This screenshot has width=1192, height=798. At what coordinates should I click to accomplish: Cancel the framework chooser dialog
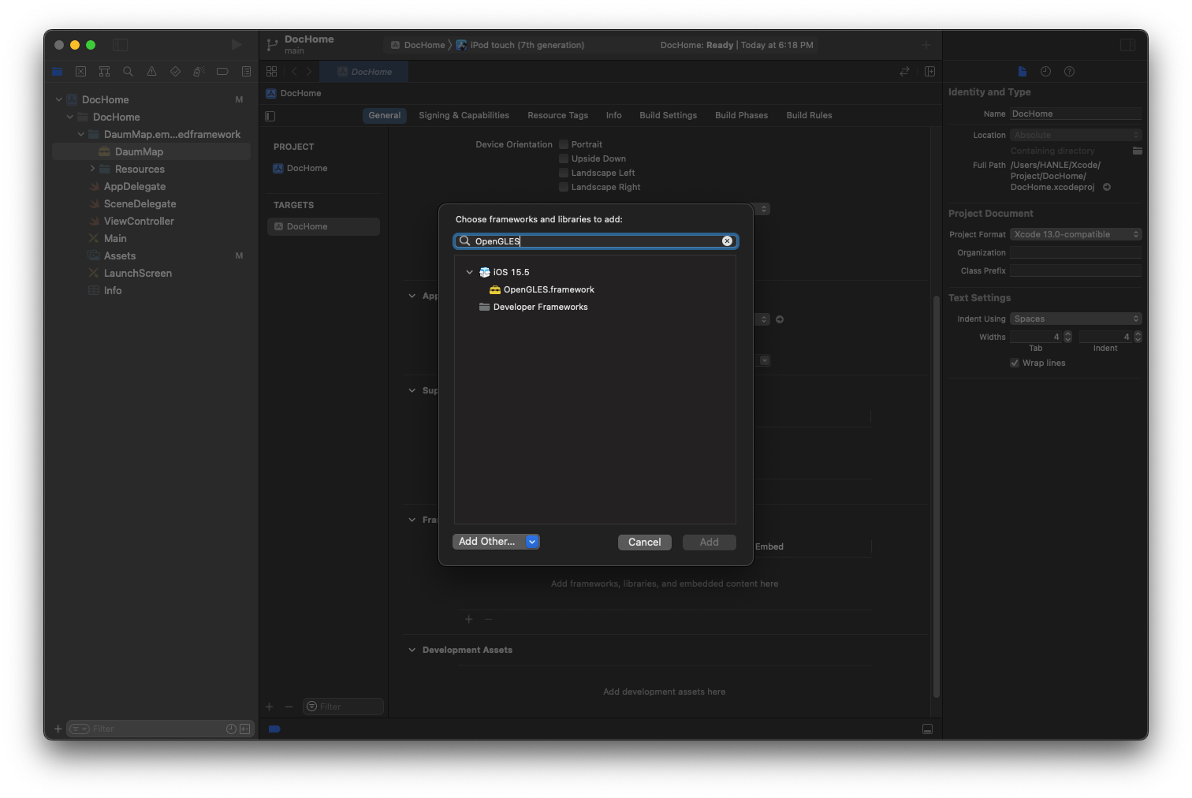(645, 543)
